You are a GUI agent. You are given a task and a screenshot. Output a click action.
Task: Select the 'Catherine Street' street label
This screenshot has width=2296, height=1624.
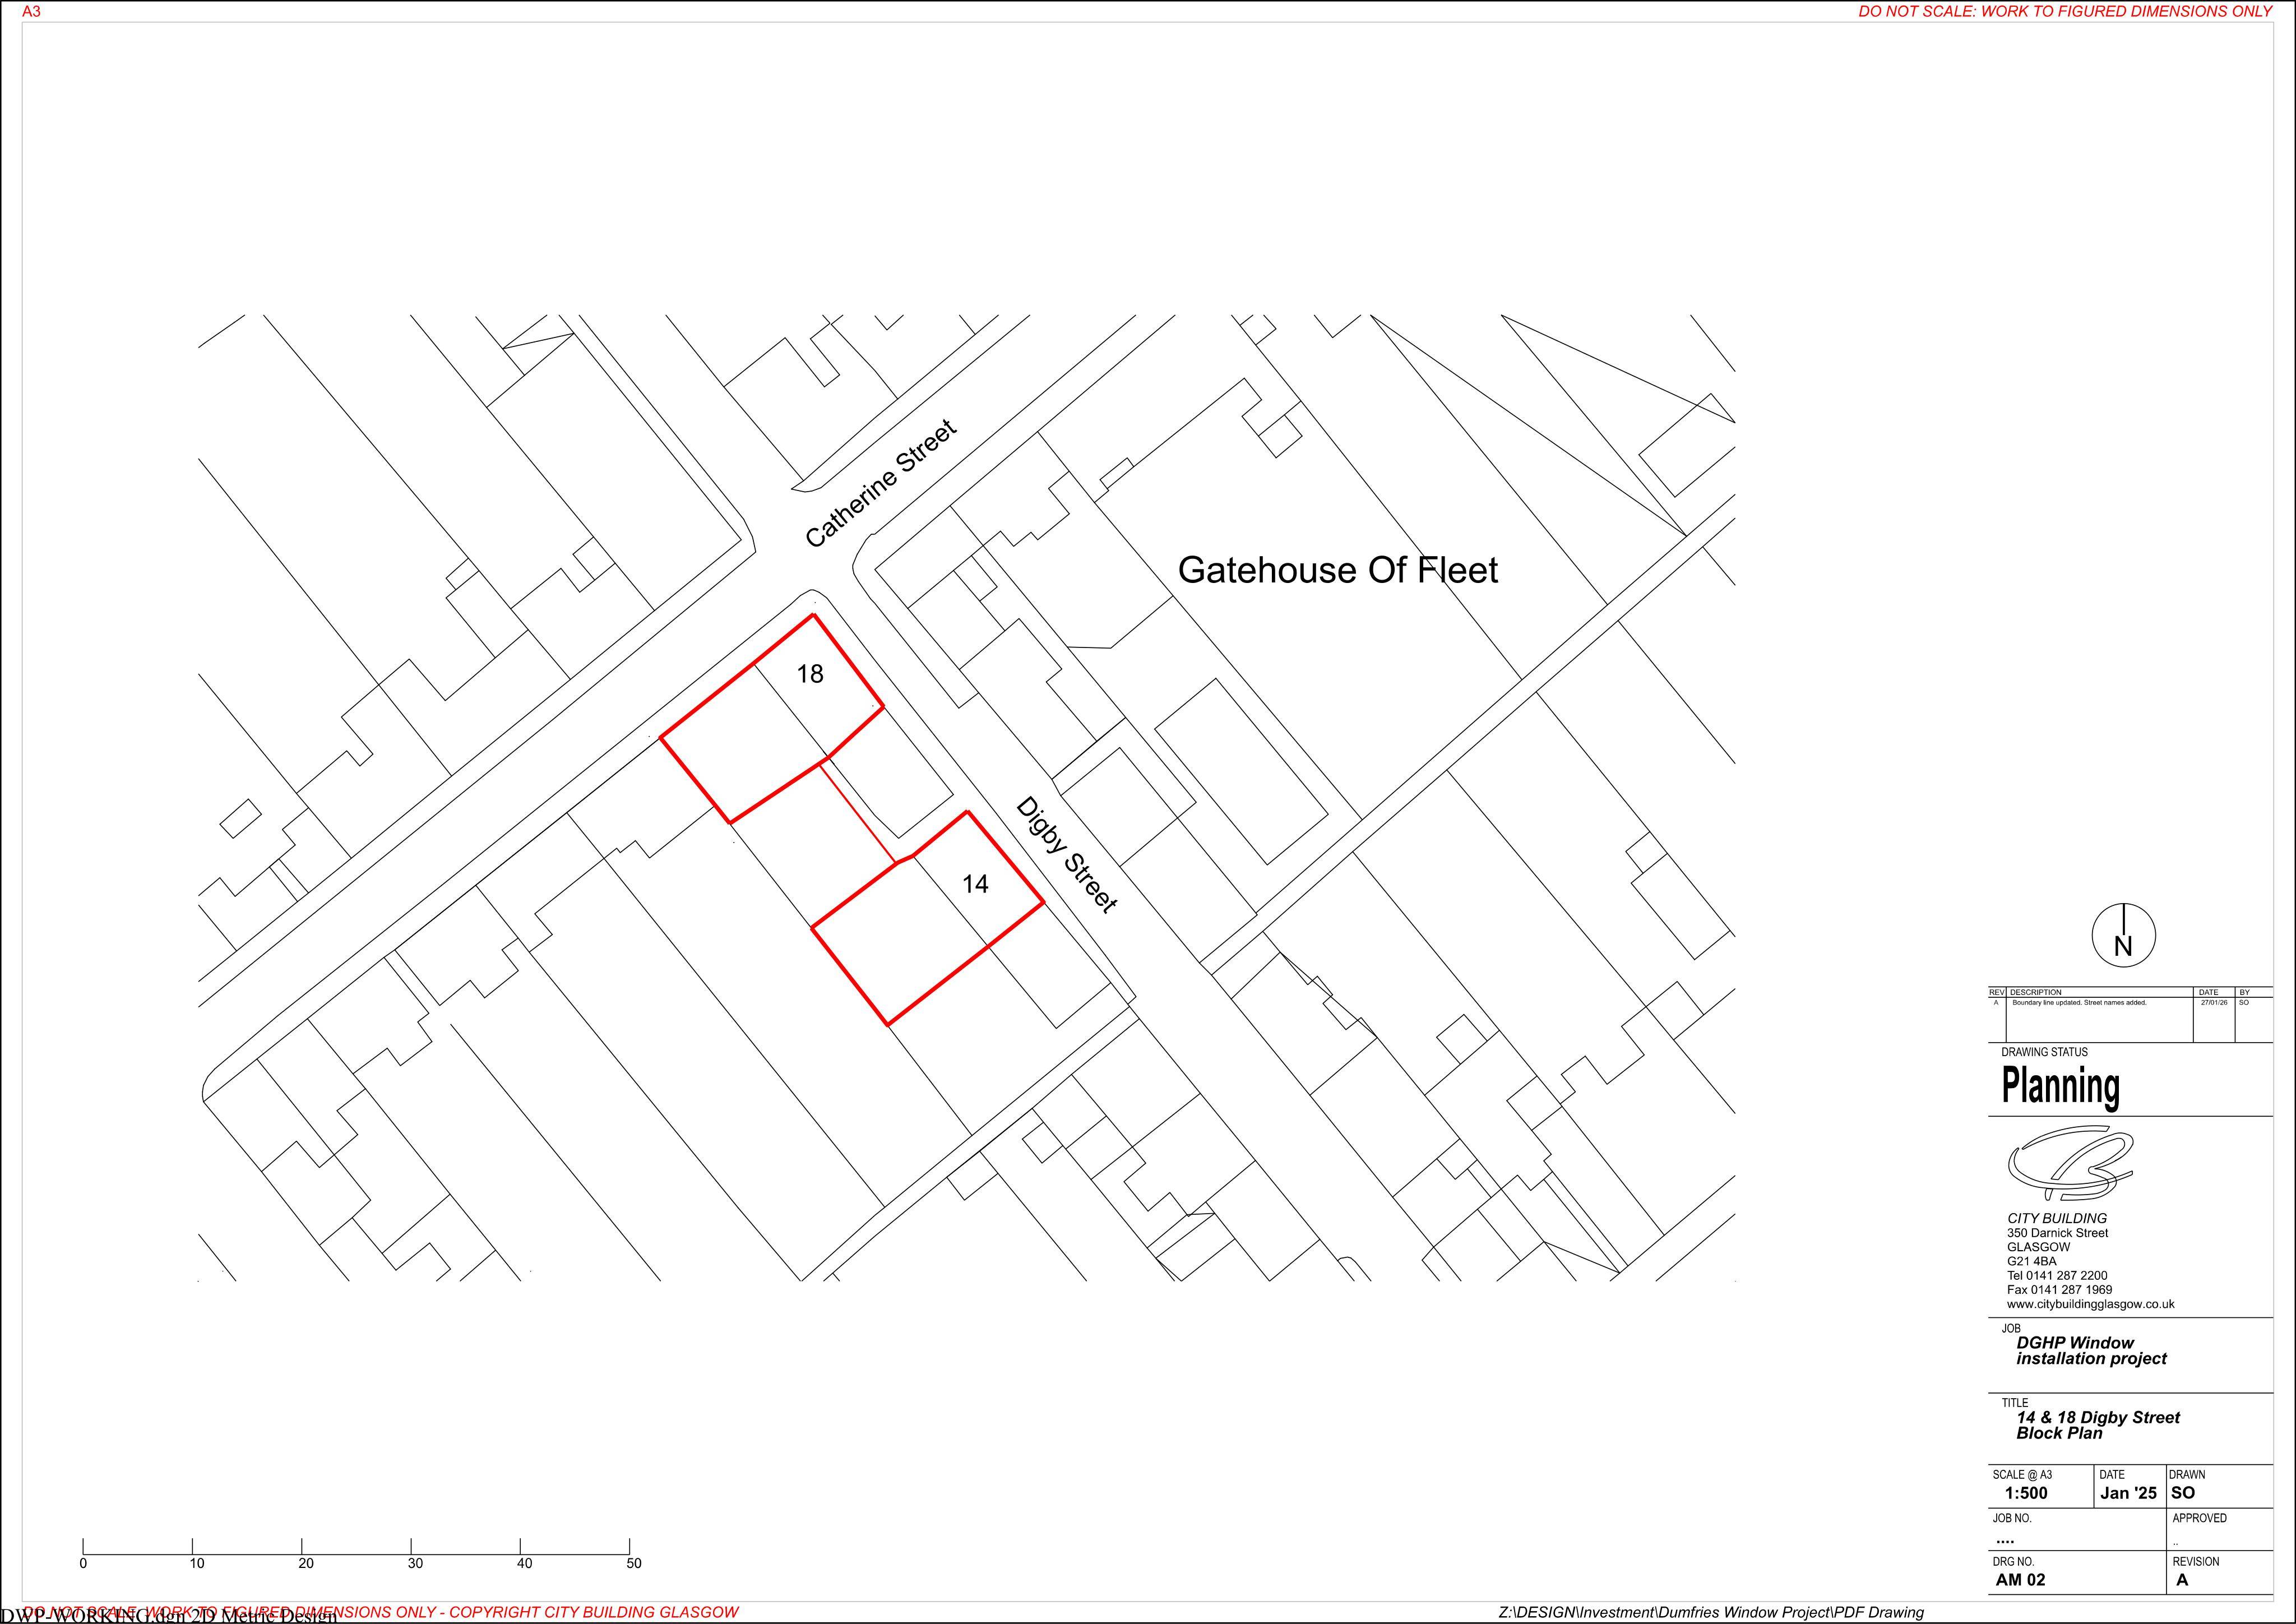point(881,484)
